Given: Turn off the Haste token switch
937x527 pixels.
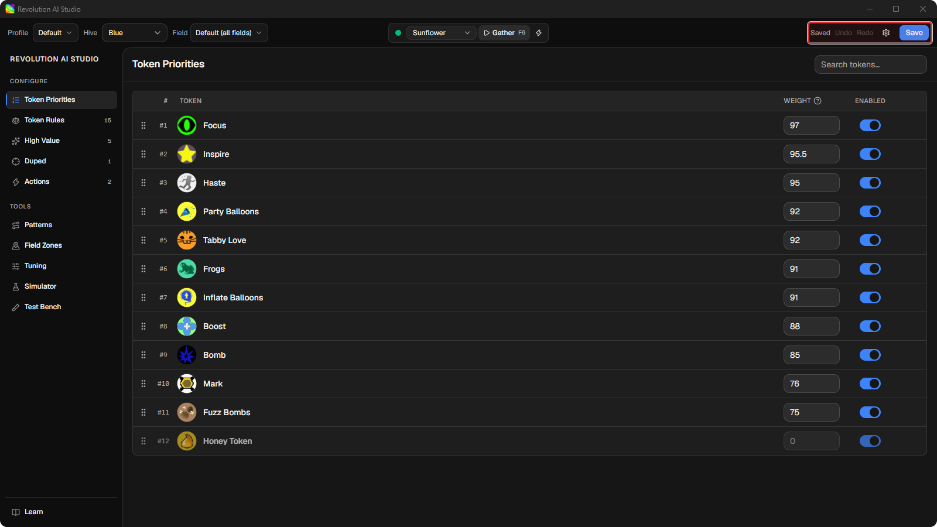Looking at the screenshot, I should tap(870, 183).
